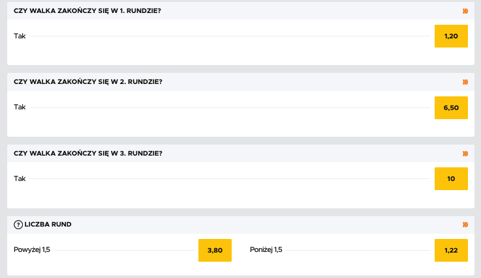Collapse the 3. rundzie market via its orange arrows

pyautogui.click(x=465, y=154)
